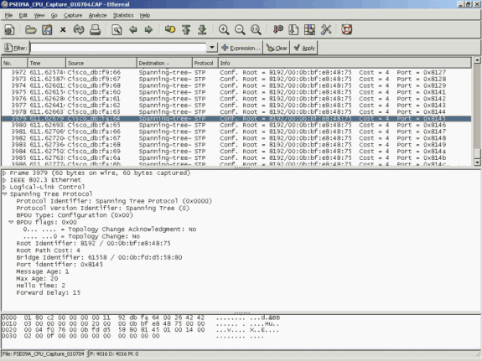Open the File menu
Screen dimensions: 482x361
pyautogui.click(x=8, y=15)
